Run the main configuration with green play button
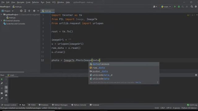This screenshot has width=198, height=111. point(175,6)
